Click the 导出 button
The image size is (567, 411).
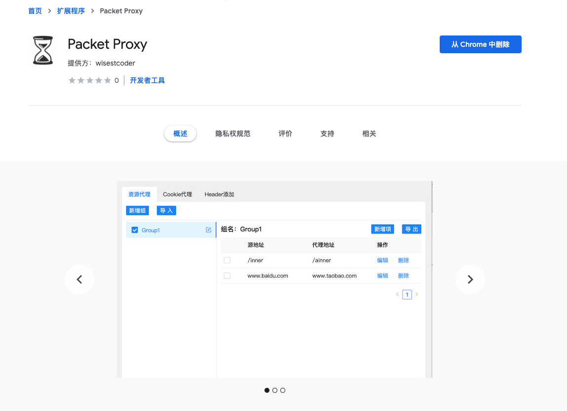pos(412,229)
